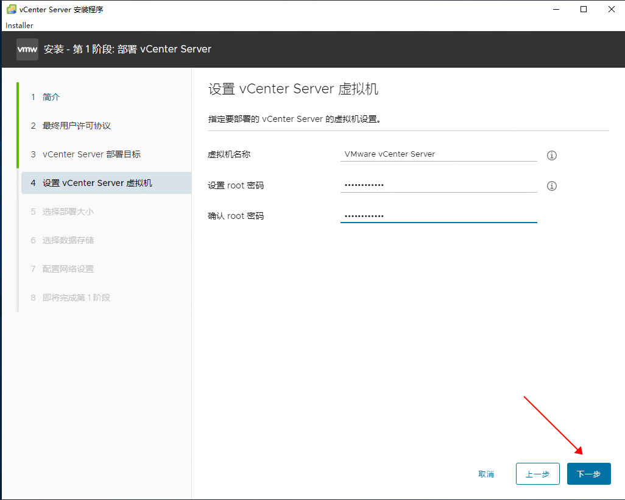Click the 下一步 button
Viewport: 625px width, 500px height.
(x=588, y=474)
